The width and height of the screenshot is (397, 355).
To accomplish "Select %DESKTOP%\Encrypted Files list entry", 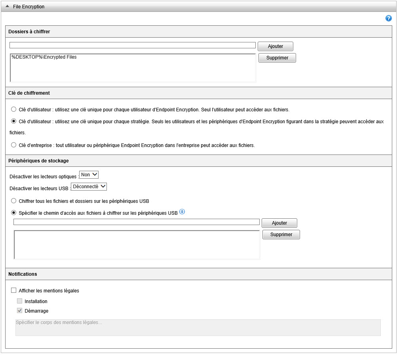I will coord(44,57).
